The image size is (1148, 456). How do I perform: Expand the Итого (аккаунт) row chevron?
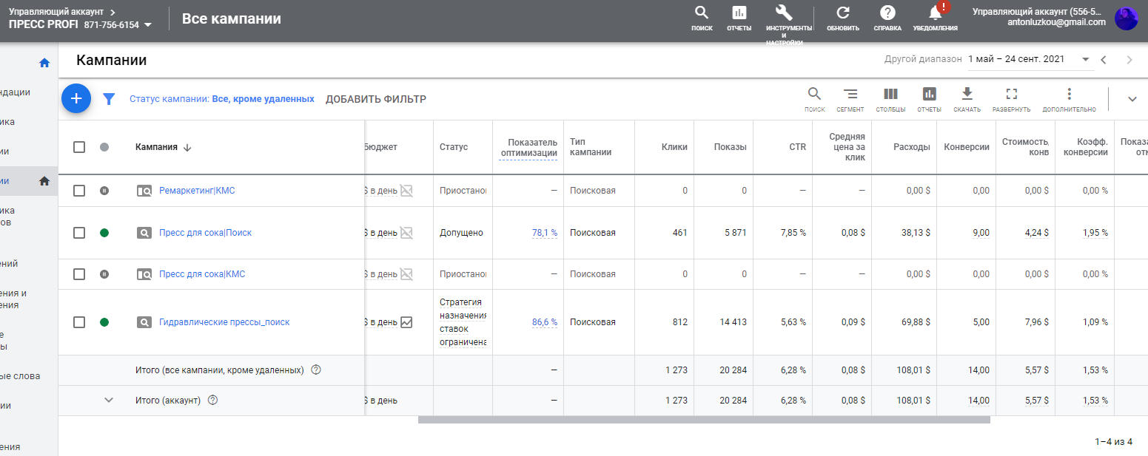[x=109, y=400]
